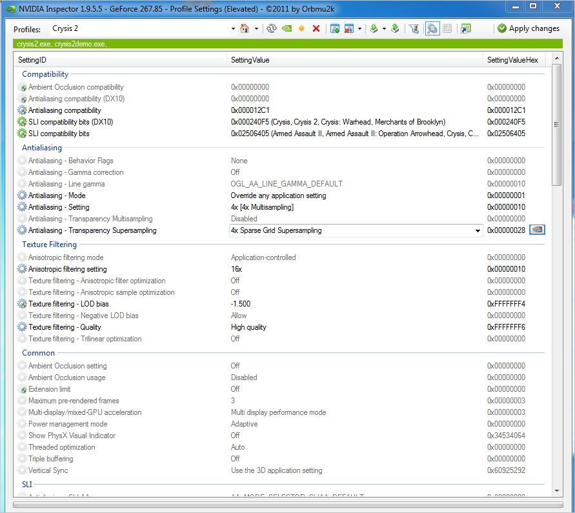This screenshot has width=575, height=513.
Task: Click gear icon beside SLI compatibility bits row
Action: 22,134
